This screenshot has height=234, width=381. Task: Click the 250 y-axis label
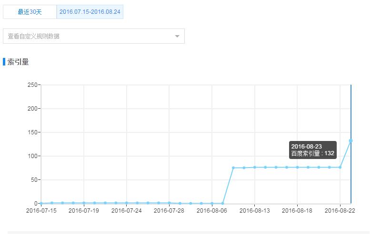pyautogui.click(x=32, y=85)
